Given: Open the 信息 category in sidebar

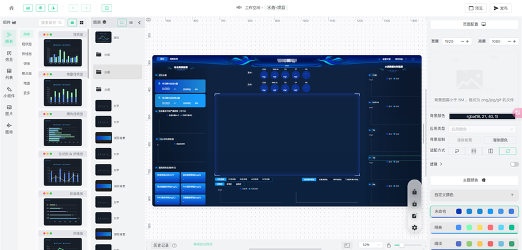Looking at the screenshot, I should [x=9, y=56].
